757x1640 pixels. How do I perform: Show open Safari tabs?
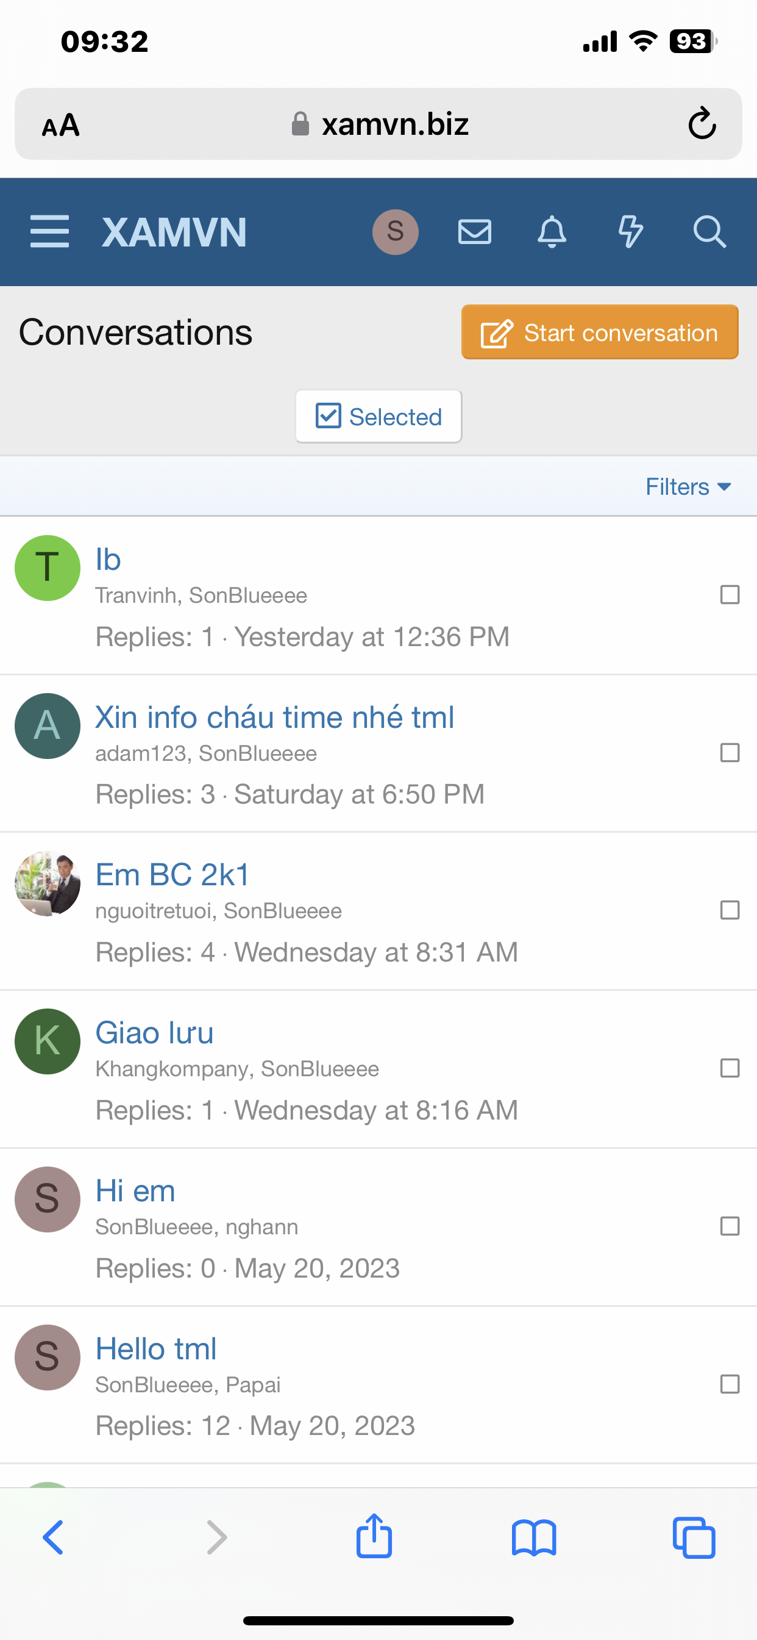694,1538
